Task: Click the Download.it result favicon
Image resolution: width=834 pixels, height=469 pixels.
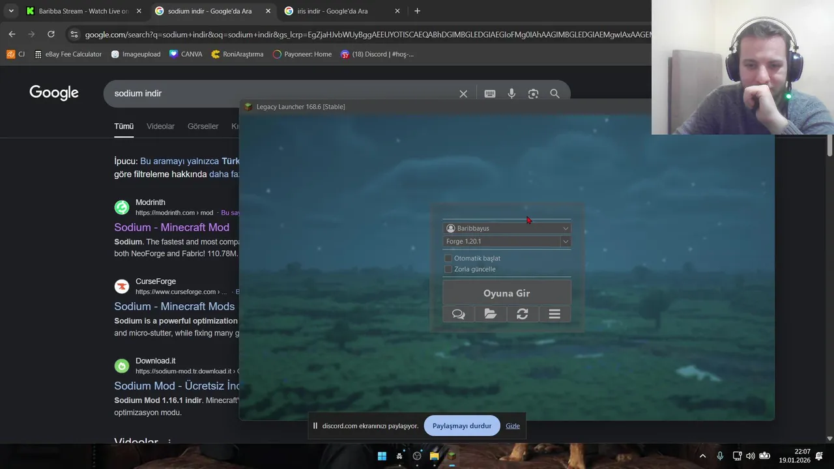Action: 122,365
